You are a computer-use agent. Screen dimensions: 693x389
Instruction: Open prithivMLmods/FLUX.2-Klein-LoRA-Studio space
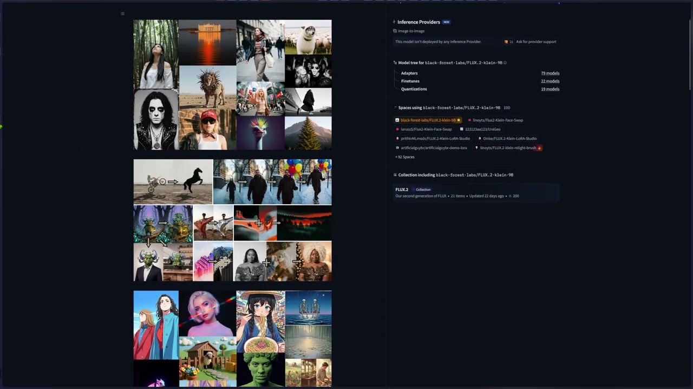pos(433,138)
